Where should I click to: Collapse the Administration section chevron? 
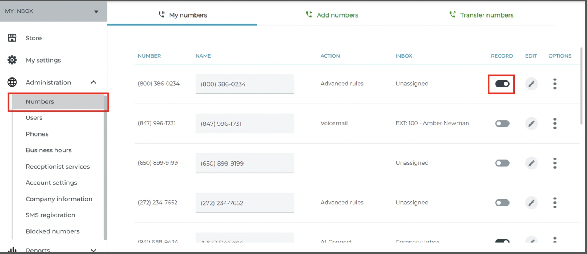click(x=93, y=82)
